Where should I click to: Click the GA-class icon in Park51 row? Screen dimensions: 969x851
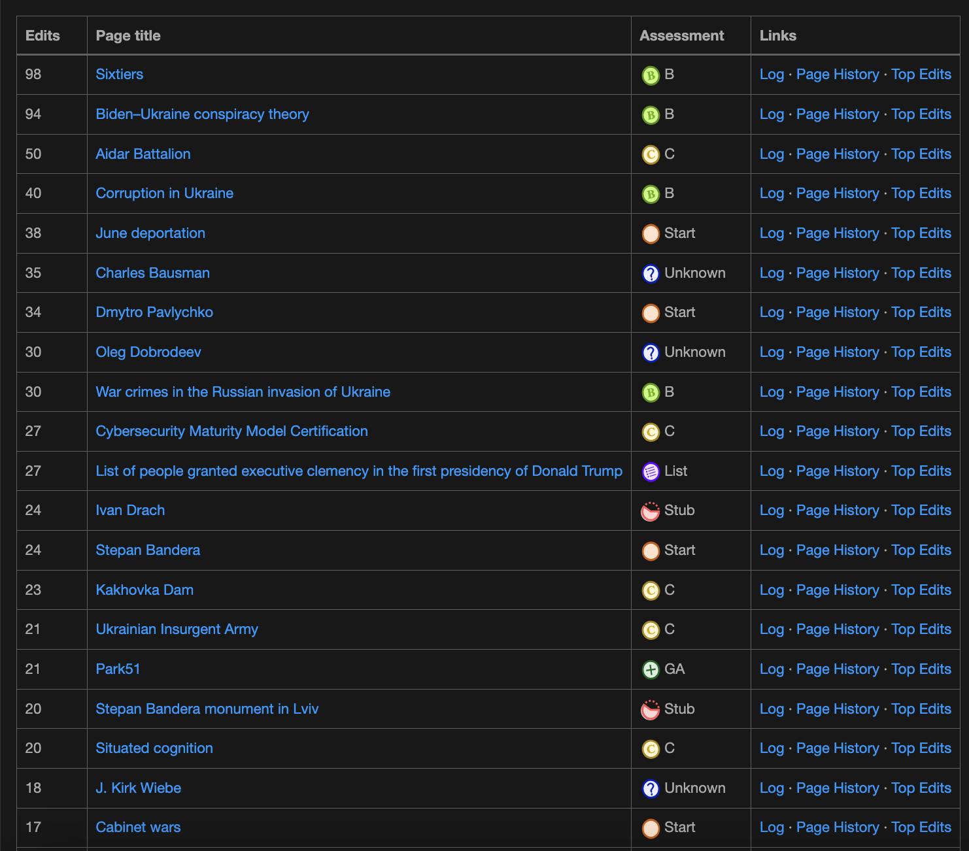tap(650, 670)
